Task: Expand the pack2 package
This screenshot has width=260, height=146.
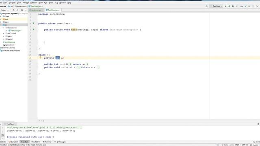Action: 4,39
